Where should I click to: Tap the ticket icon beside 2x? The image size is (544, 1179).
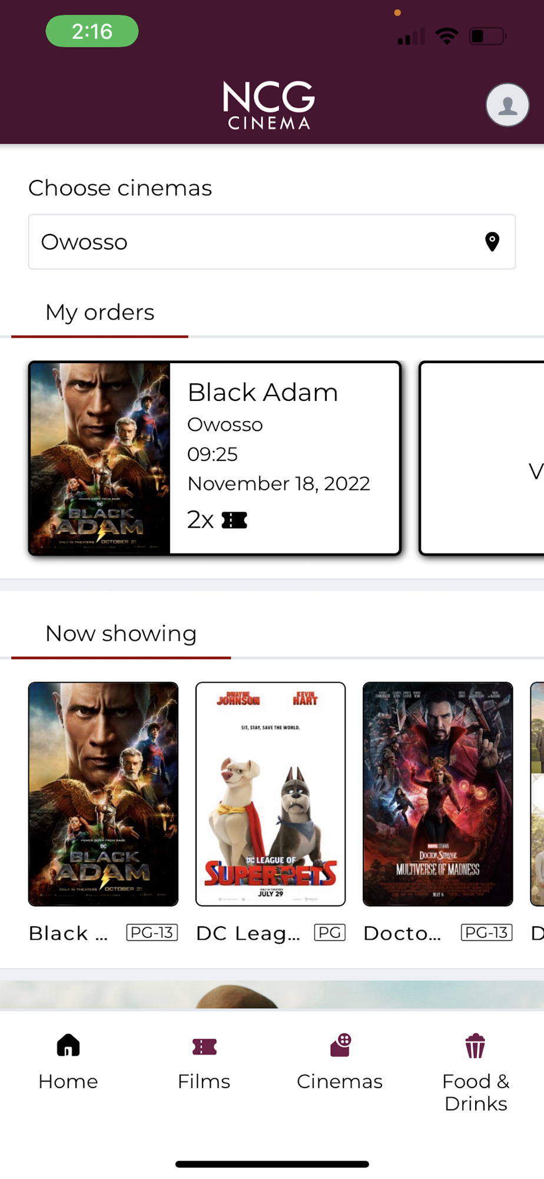click(x=234, y=520)
